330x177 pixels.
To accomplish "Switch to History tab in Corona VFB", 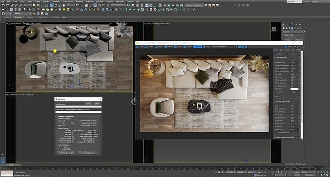I will (x=287, y=50).
